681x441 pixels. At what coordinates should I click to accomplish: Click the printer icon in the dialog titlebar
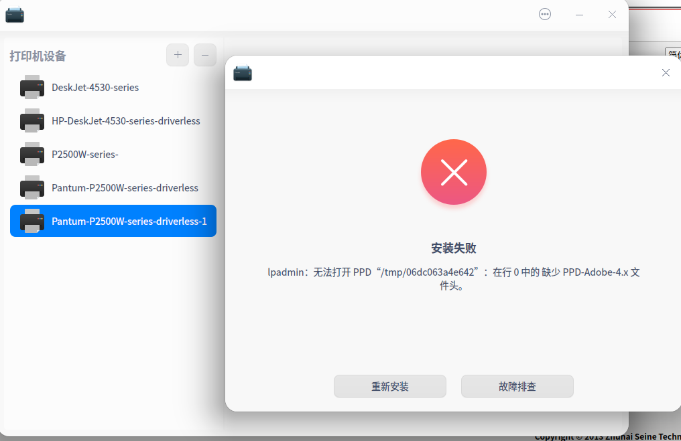coord(243,74)
